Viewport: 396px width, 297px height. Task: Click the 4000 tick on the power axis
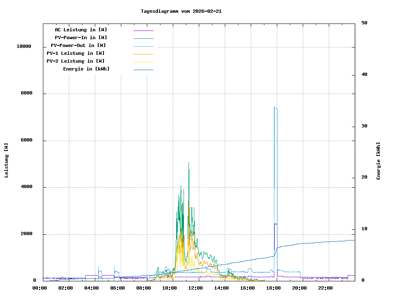(27, 187)
